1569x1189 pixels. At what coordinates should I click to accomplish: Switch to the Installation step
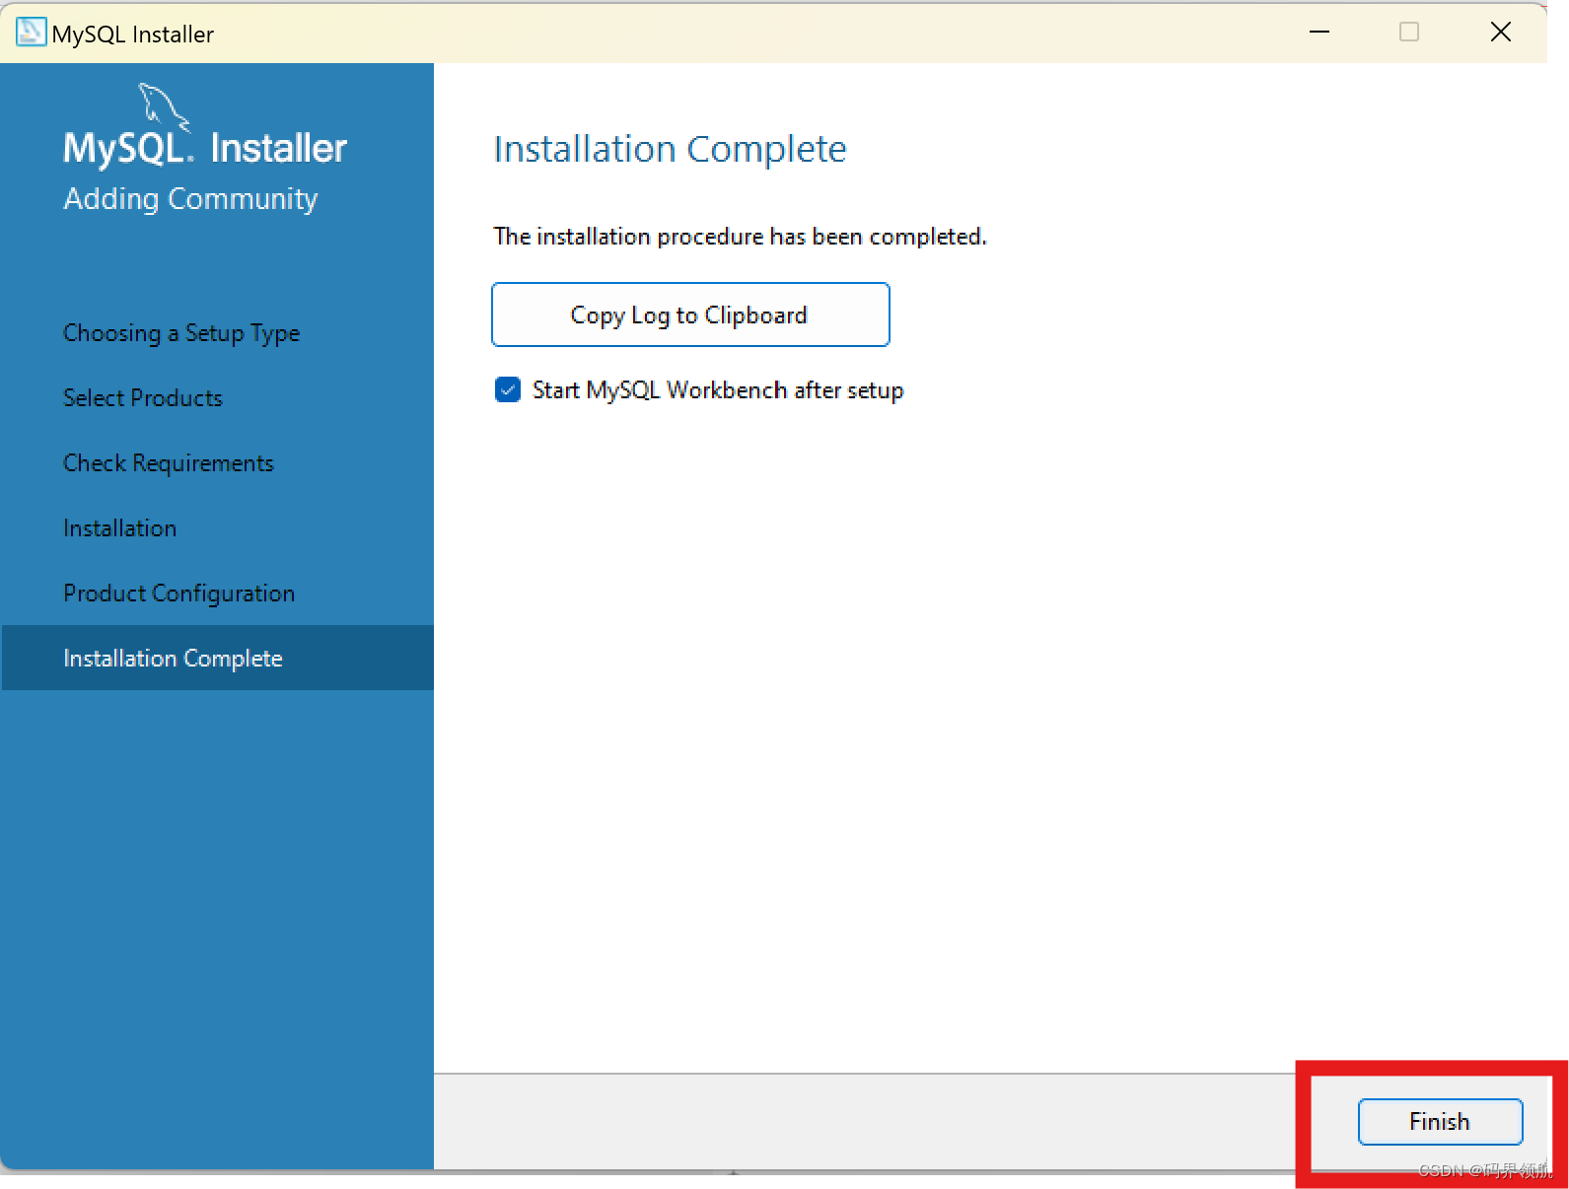120,528
